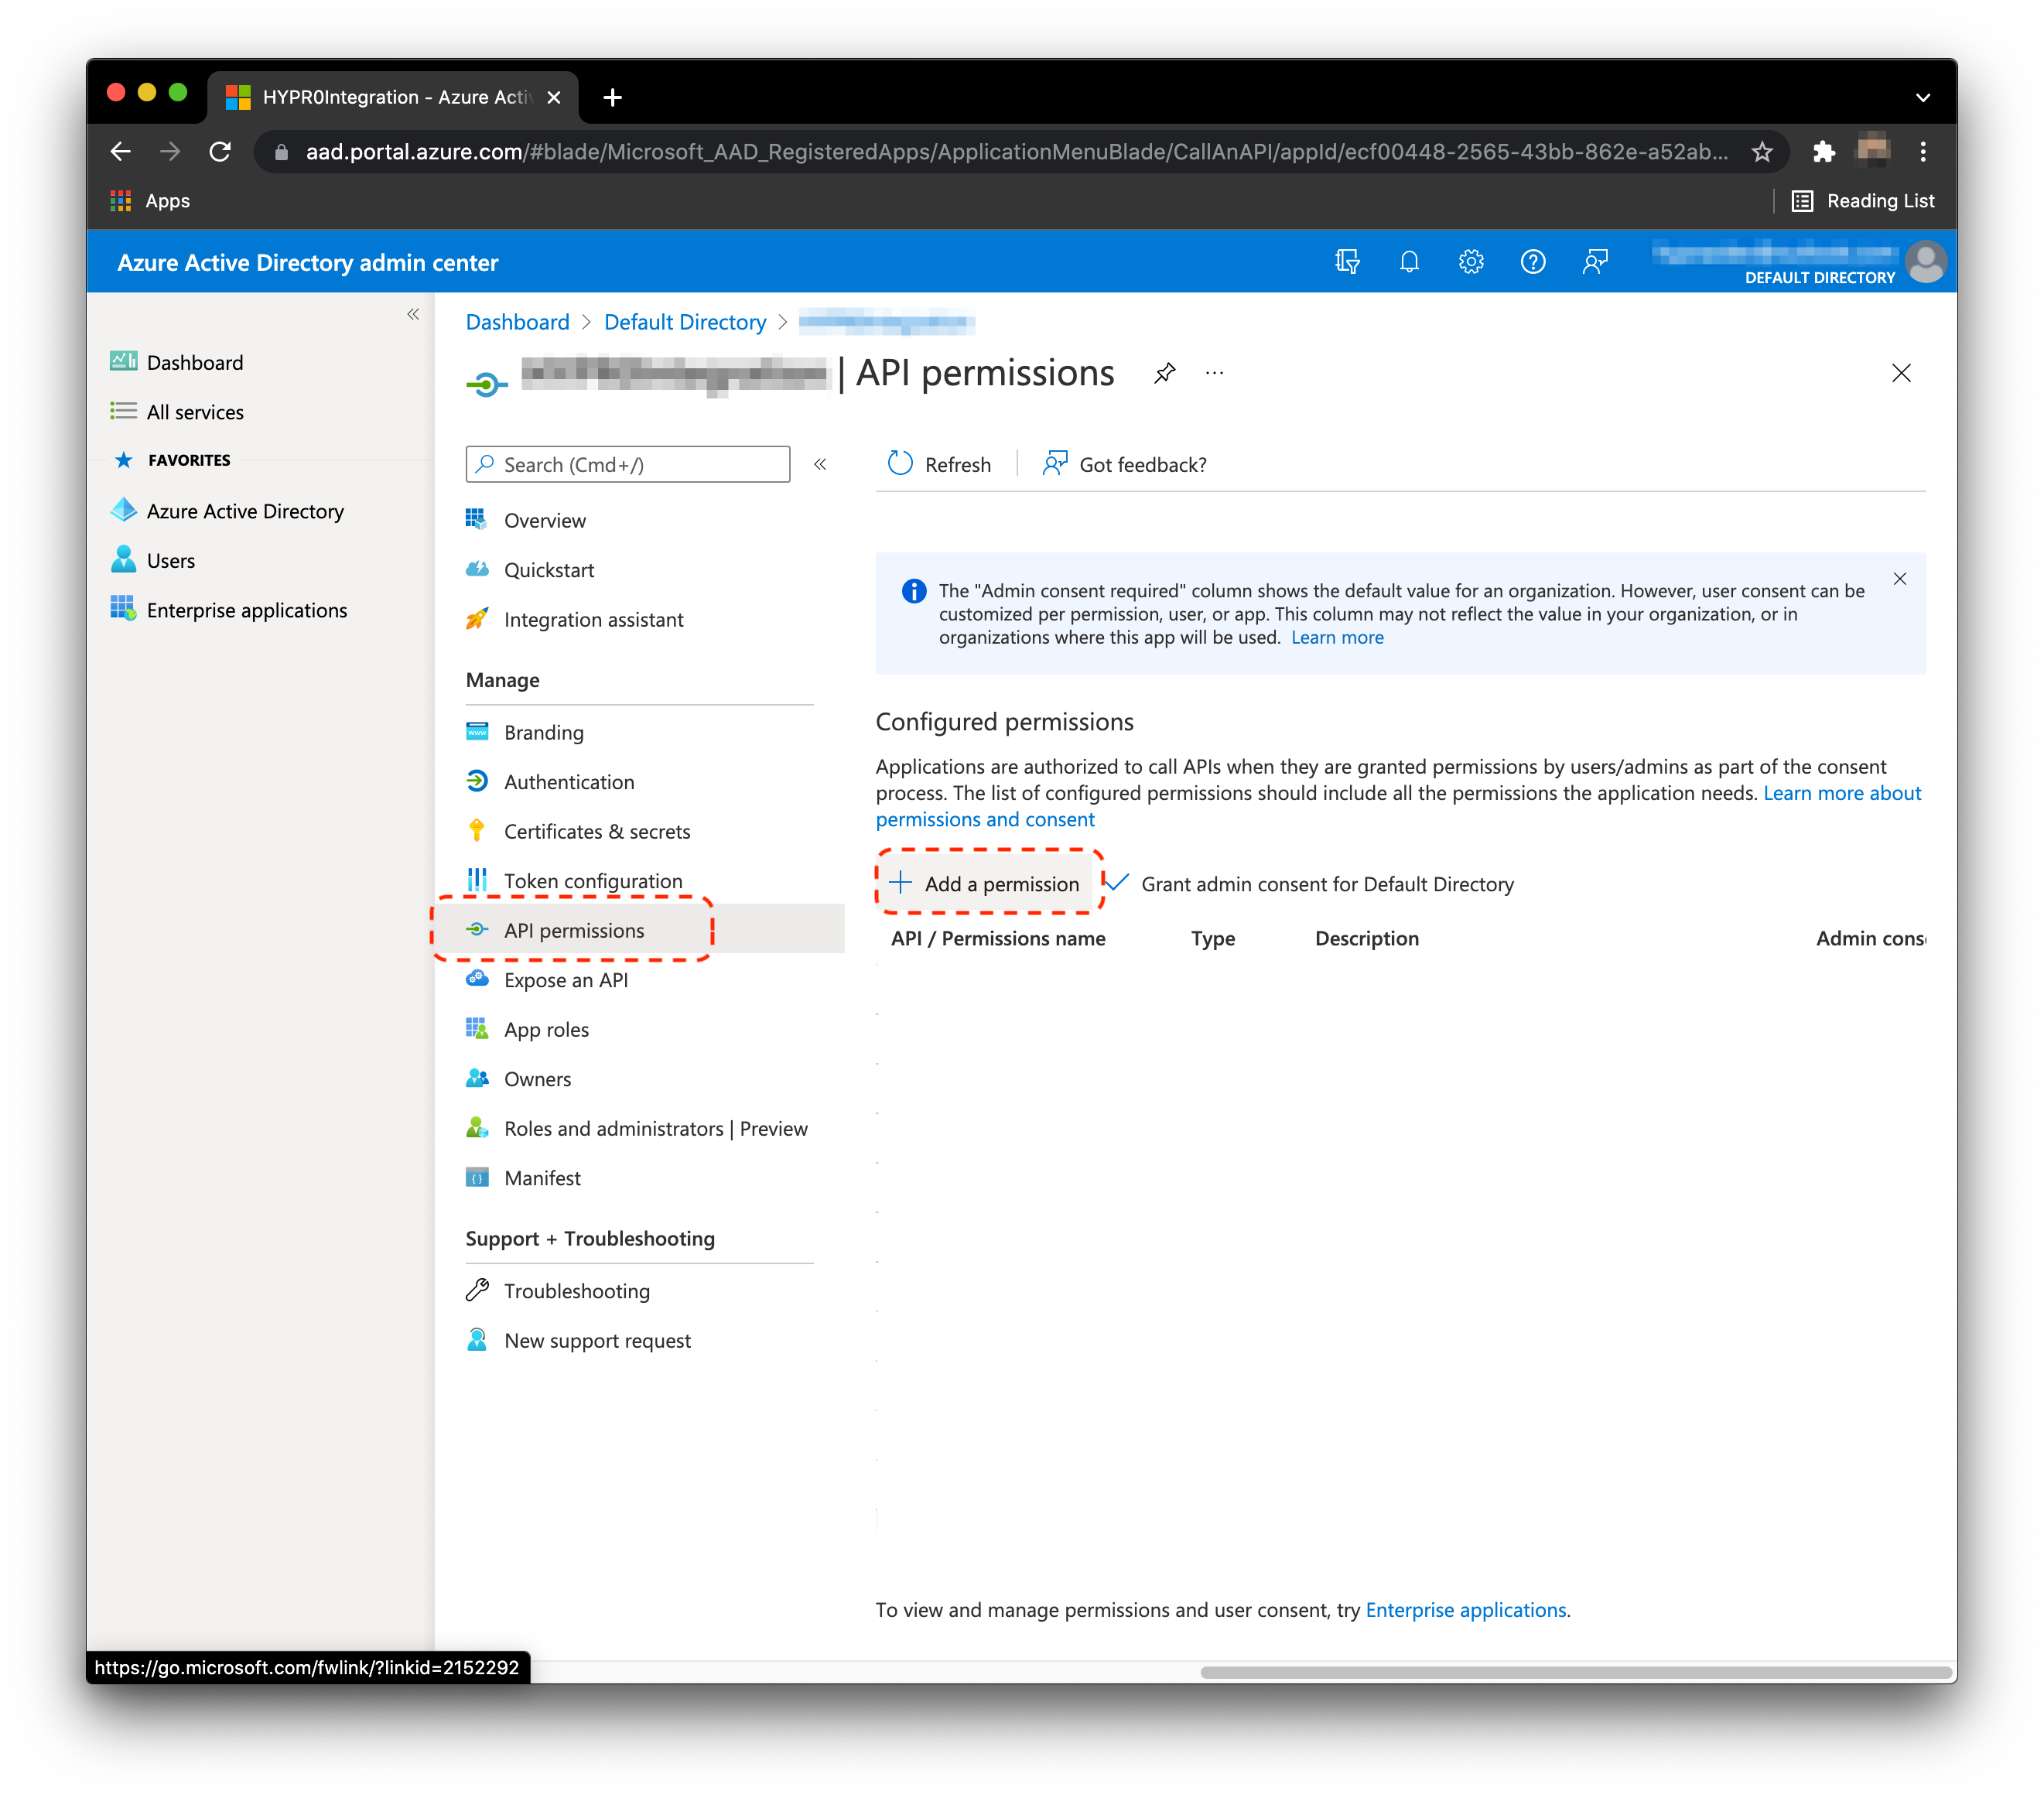
Task: Bookmark this page with star icon
Action: pyautogui.click(x=1762, y=152)
